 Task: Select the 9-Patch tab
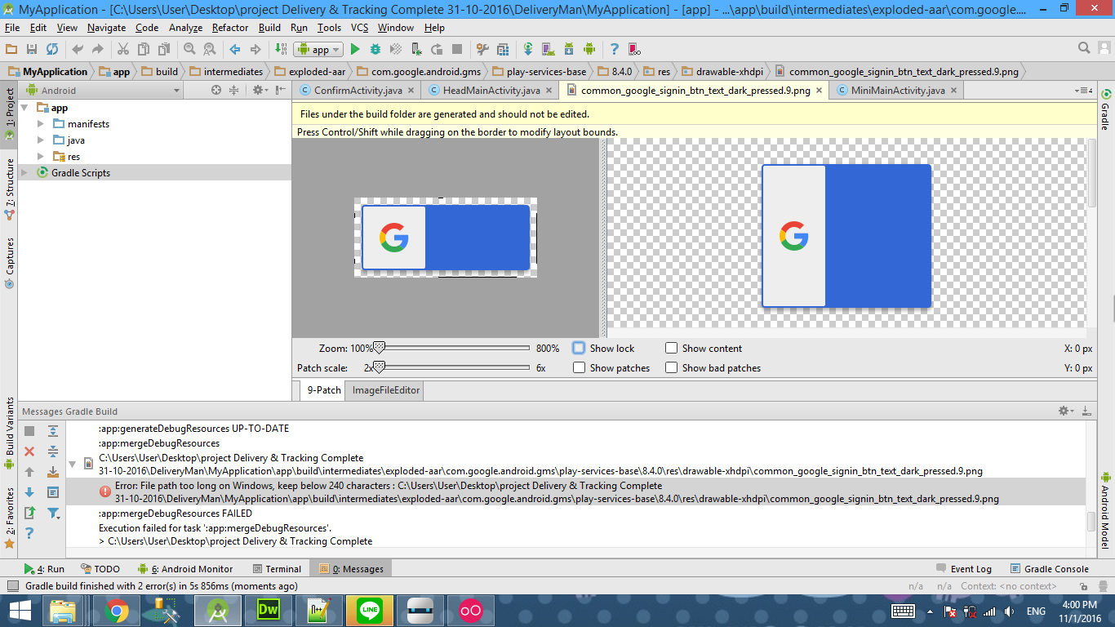coord(324,390)
